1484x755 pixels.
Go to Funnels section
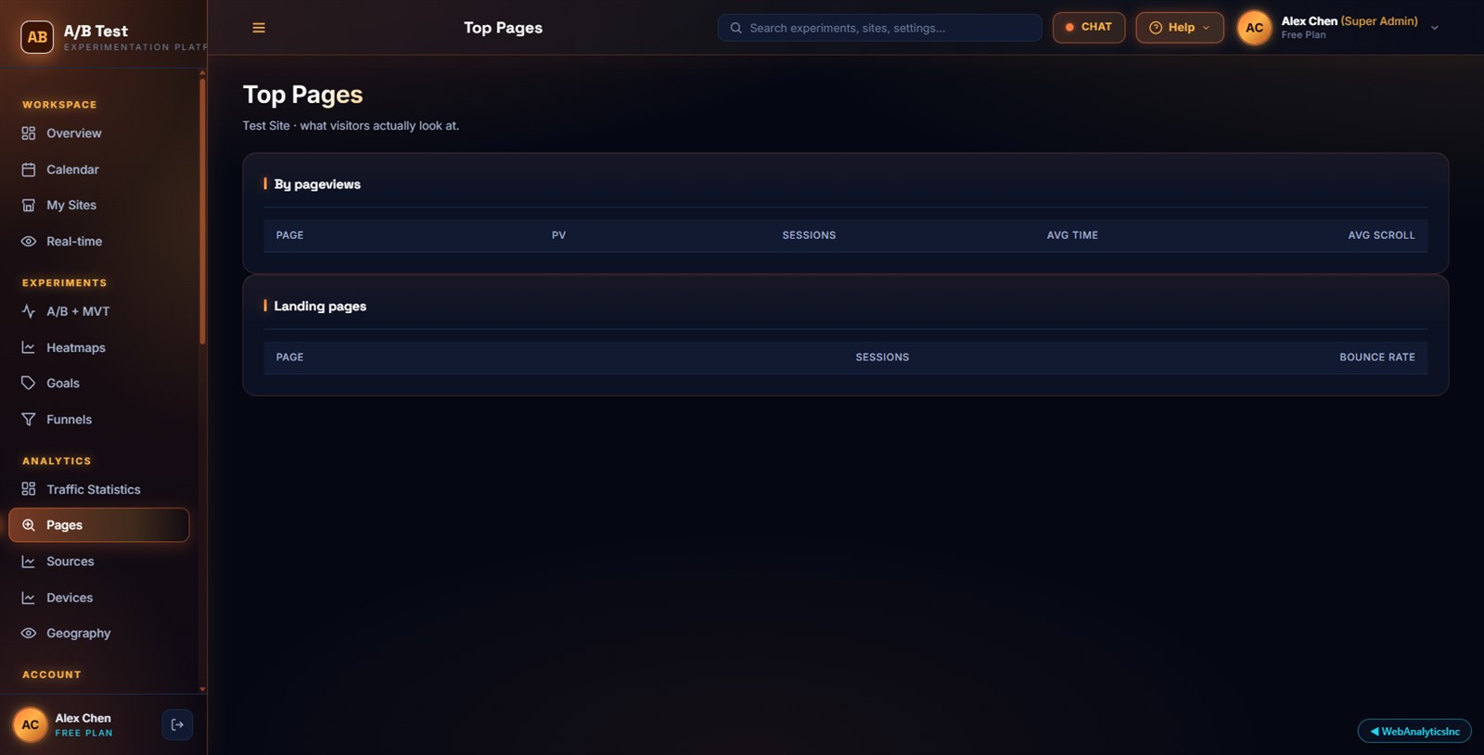[x=98, y=419]
